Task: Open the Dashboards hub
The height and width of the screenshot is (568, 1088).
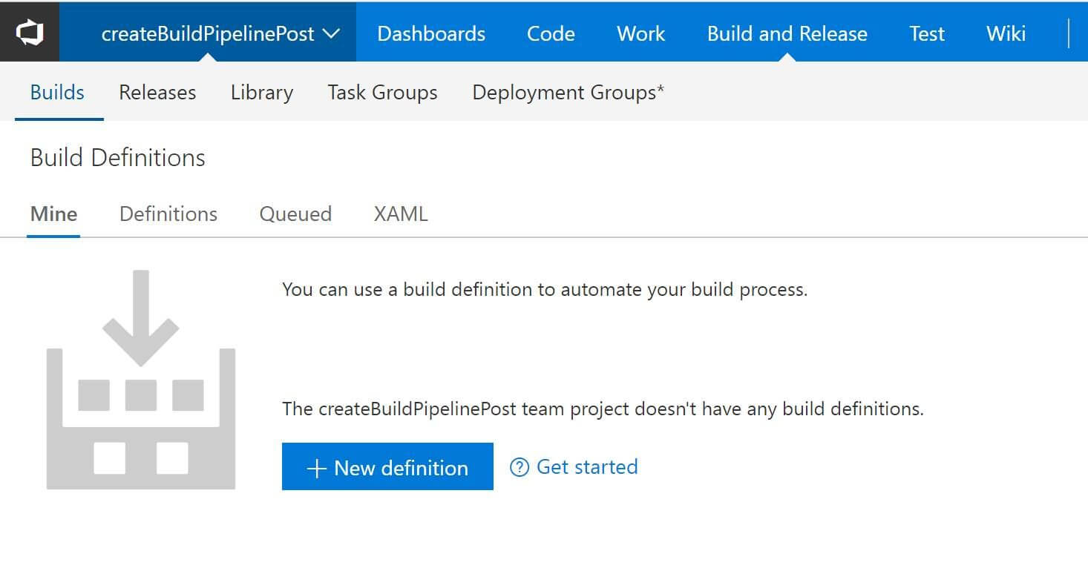Action: [431, 33]
